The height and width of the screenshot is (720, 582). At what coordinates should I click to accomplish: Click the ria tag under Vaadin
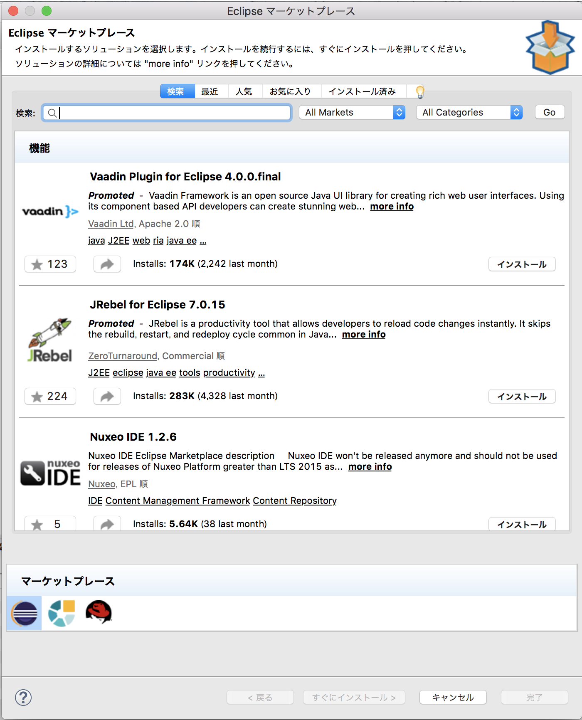coord(158,241)
